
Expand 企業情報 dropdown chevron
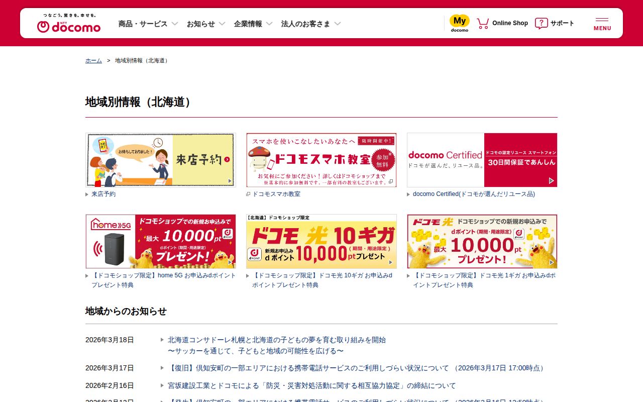(x=269, y=24)
